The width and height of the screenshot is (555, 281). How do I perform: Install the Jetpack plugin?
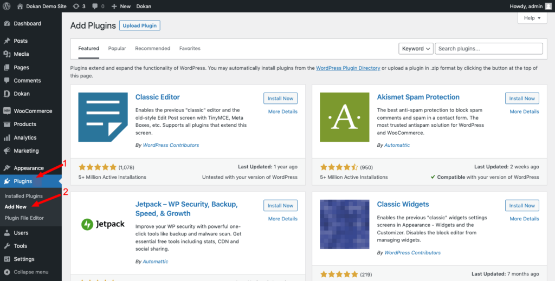(280, 205)
